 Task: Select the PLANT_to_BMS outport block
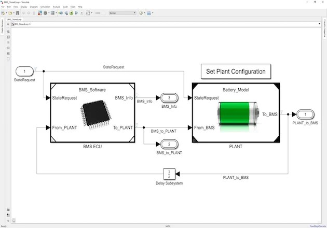pos(305,114)
